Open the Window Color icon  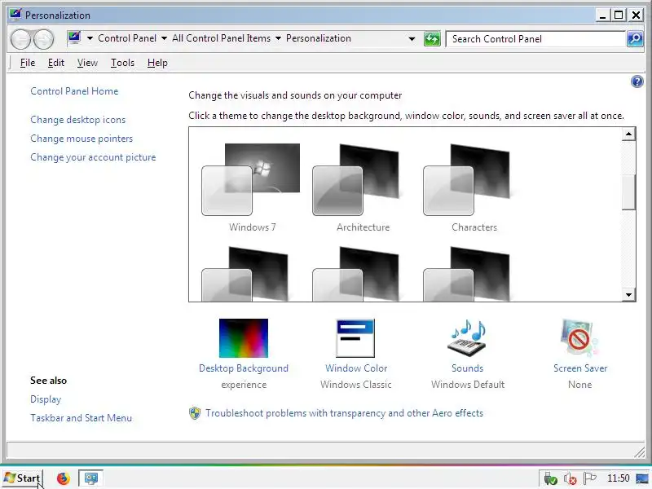coord(355,338)
